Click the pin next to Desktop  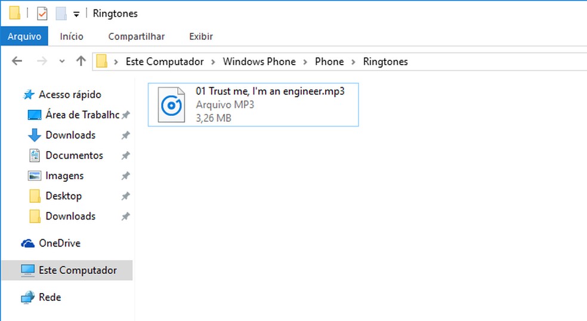[x=126, y=196]
